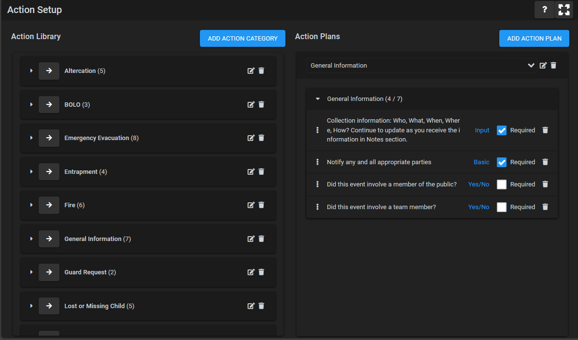Image resolution: width=578 pixels, height=340 pixels.
Task: Remove the Collection information action
Action: [x=545, y=130]
